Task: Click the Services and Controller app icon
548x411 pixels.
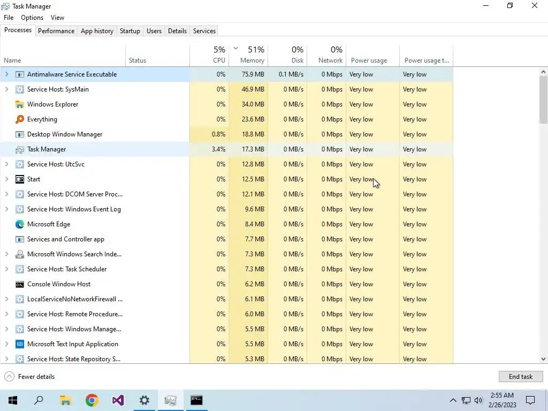Action: 20,239
